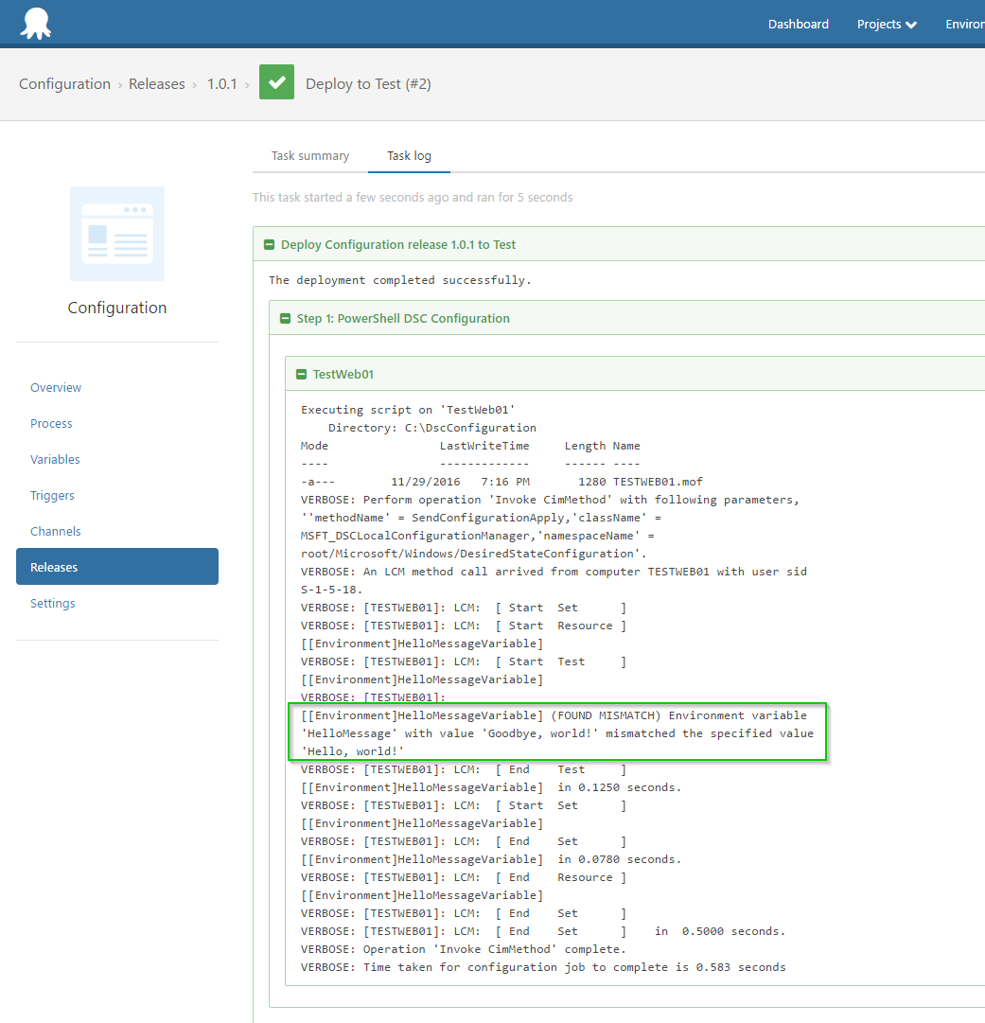Navigate to Variables in sidebar
The width and height of the screenshot is (985, 1023).
[x=55, y=460]
